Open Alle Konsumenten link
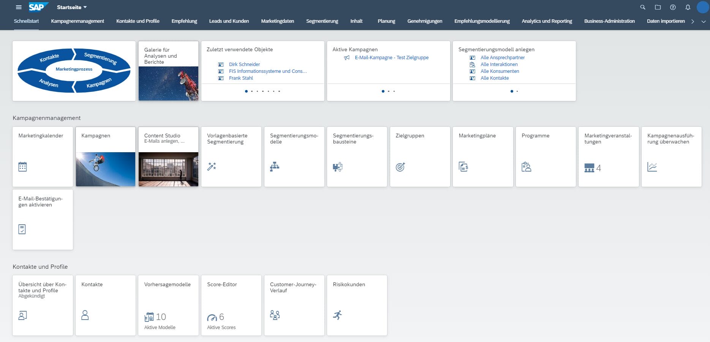The width and height of the screenshot is (710, 342). click(x=500, y=71)
